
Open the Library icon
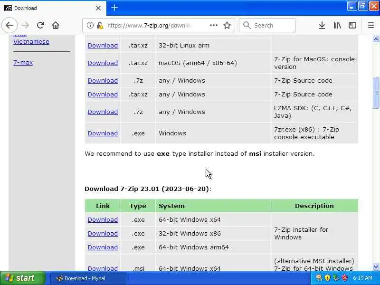337,25
